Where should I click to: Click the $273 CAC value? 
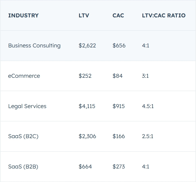[119, 167]
